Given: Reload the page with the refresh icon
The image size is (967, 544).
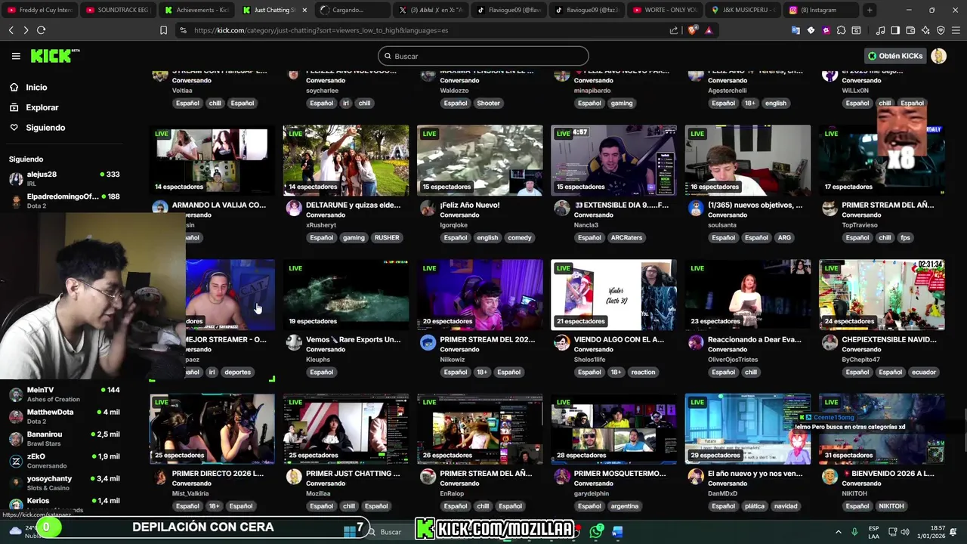Looking at the screenshot, I should pos(41,30).
